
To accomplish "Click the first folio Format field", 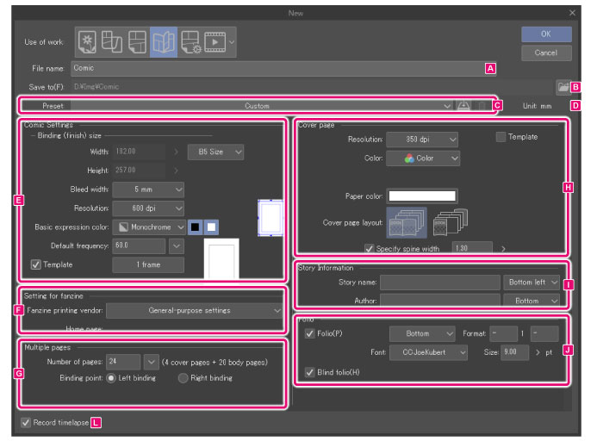I will pyautogui.click(x=503, y=333).
